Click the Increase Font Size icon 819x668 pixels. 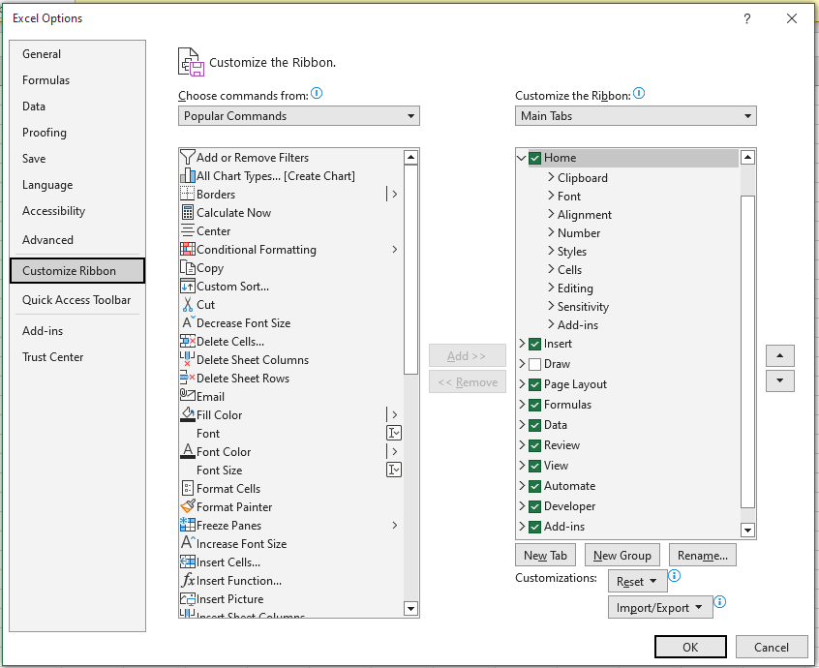188,543
